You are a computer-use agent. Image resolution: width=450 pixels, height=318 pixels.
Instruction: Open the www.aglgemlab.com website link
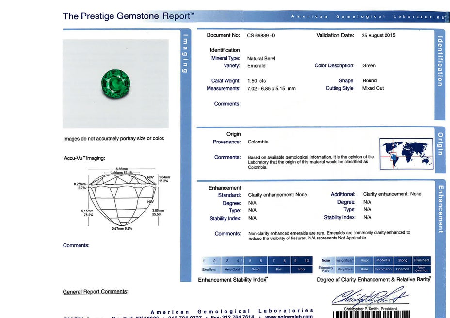point(289,316)
